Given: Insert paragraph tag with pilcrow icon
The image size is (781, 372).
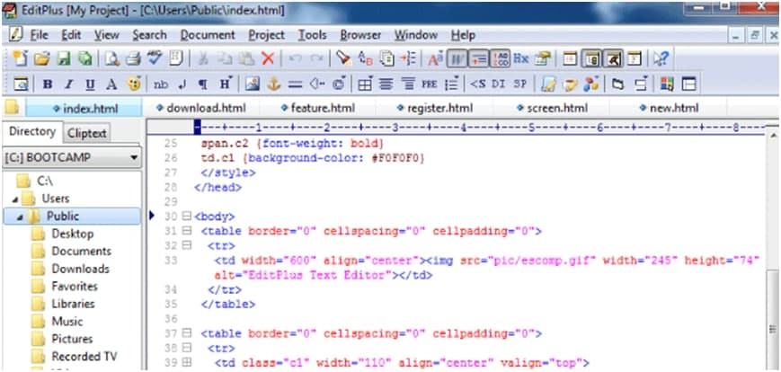Looking at the screenshot, I should 203,84.
